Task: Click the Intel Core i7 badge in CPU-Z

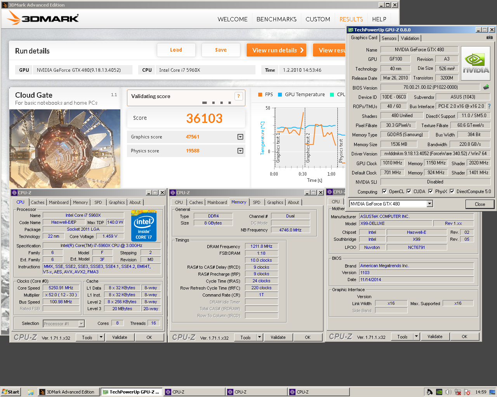Action: pyautogui.click(x=144, y=226)
